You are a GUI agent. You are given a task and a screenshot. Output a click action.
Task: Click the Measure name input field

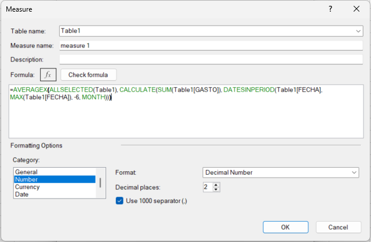211,45
